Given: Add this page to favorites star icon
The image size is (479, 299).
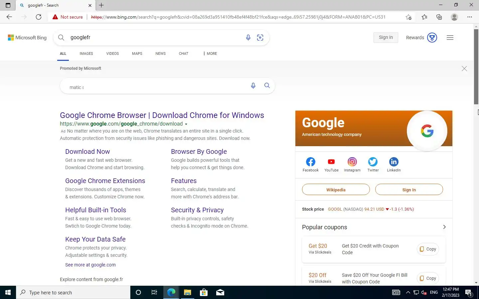Looking at the screenshot, I should tap(408, 17).
